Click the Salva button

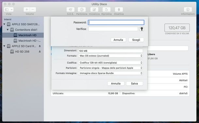[134, 84]
